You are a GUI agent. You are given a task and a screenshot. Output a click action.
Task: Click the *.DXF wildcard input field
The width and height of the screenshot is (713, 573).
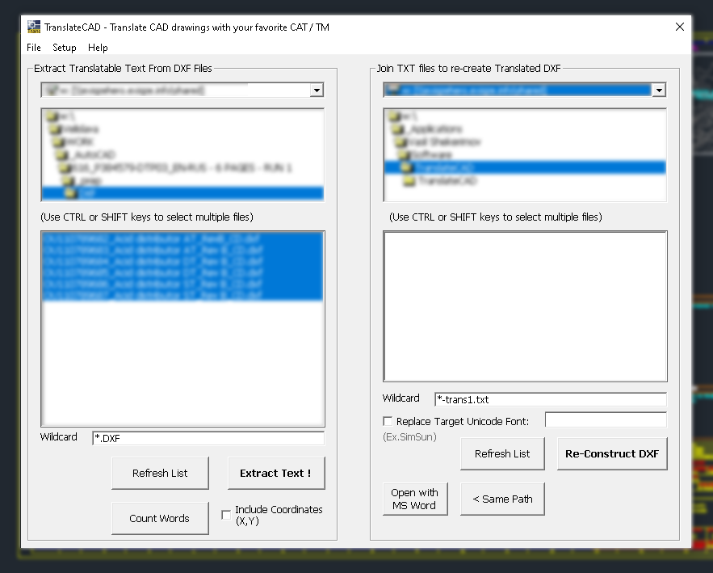coord(208,439)
